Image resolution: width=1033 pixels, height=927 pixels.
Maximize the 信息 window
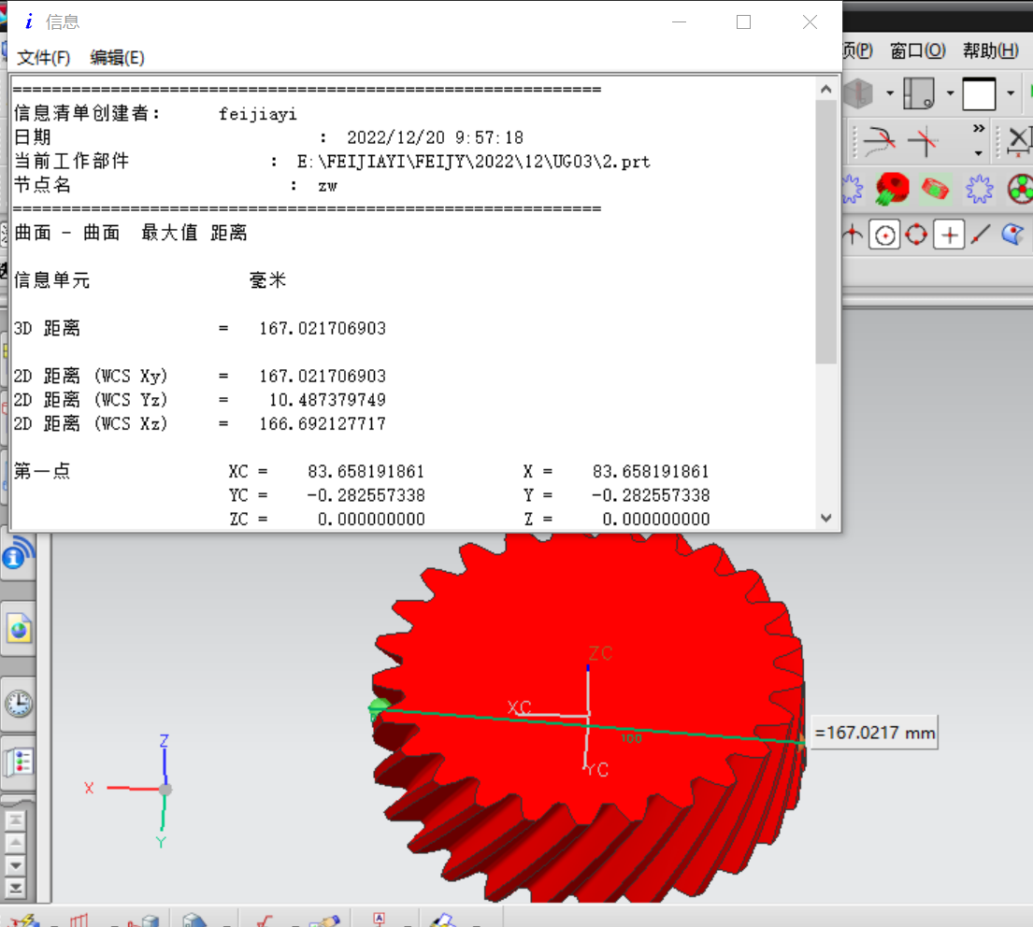744,21
